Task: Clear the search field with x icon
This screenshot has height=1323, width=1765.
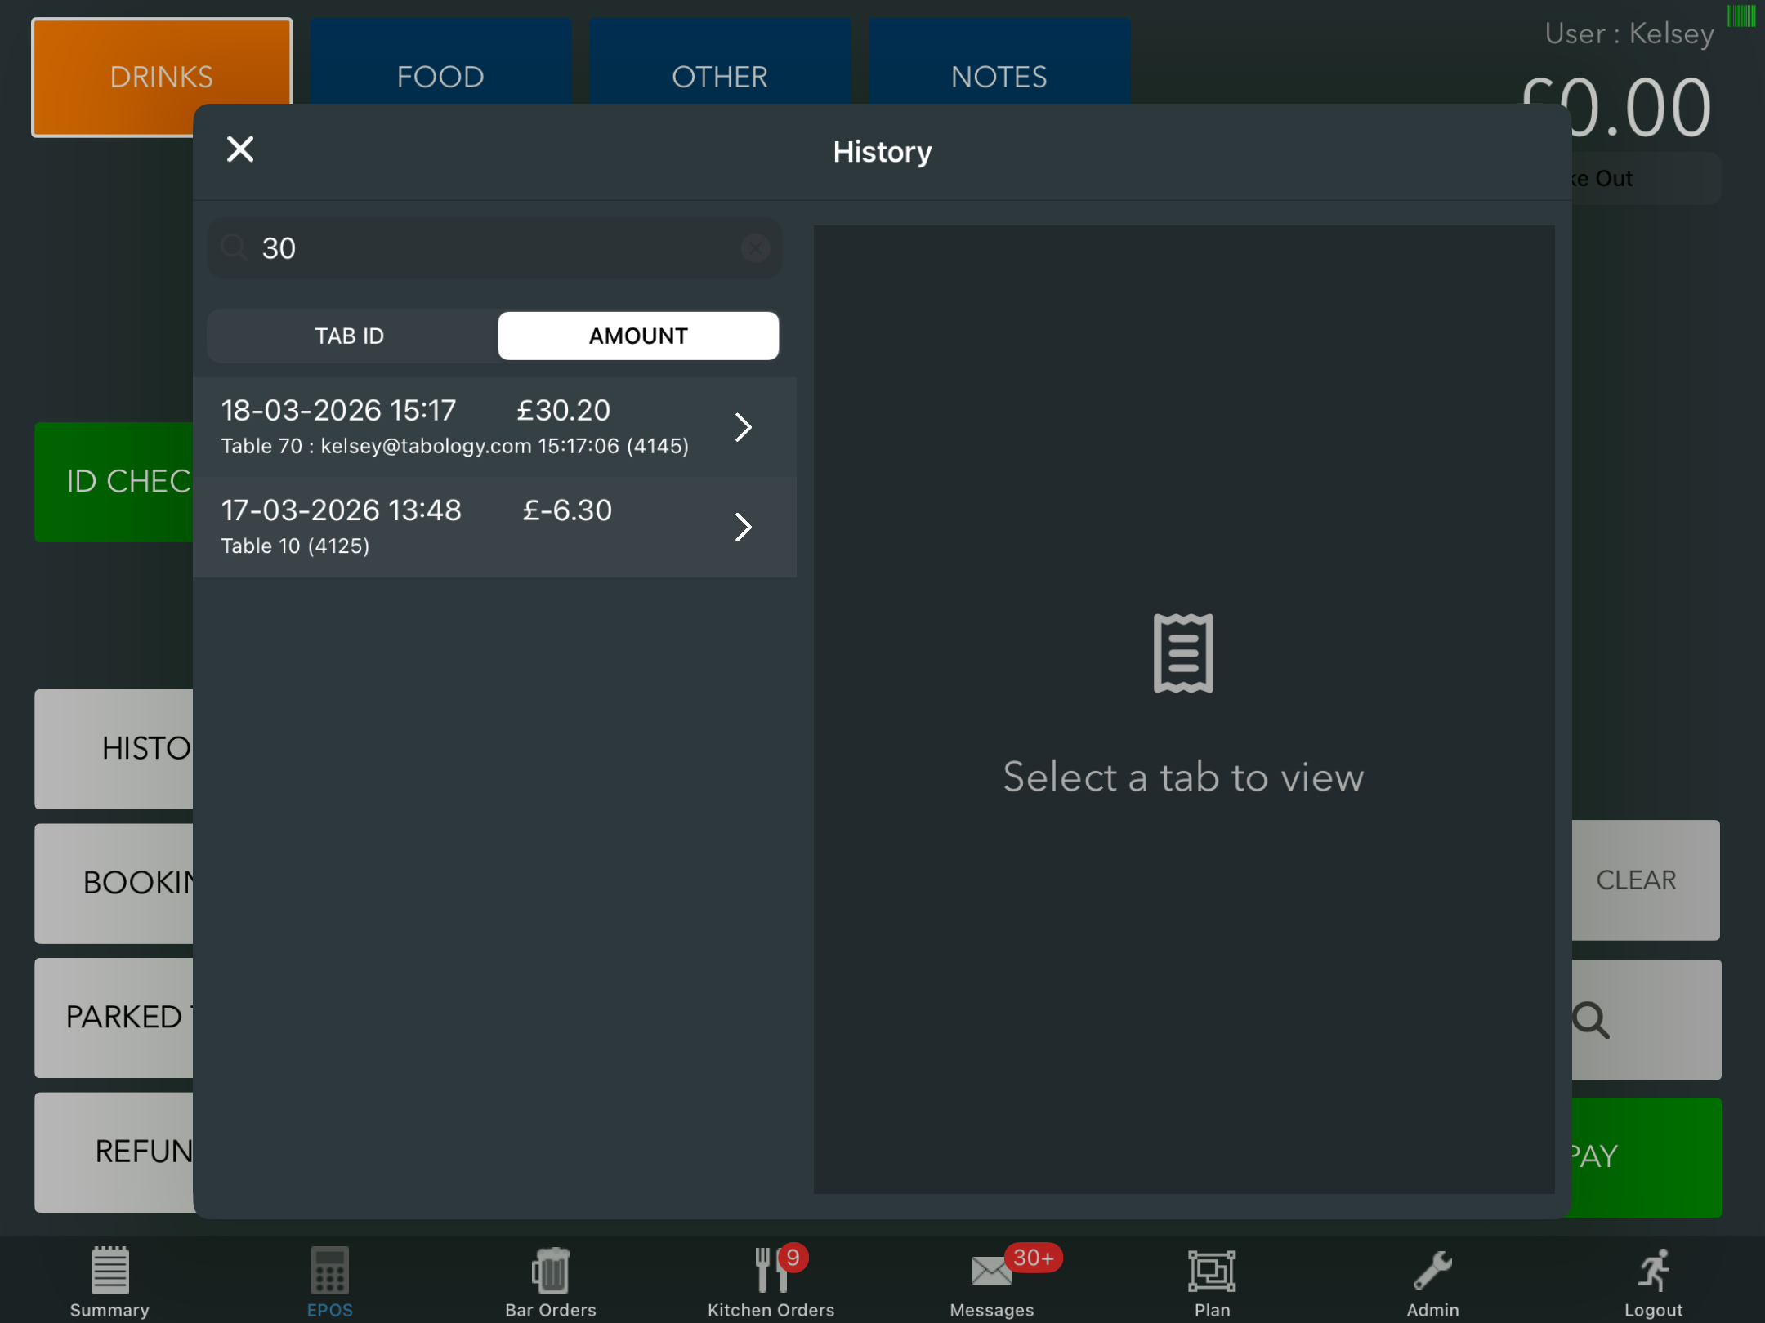Action: coord(755,248)
